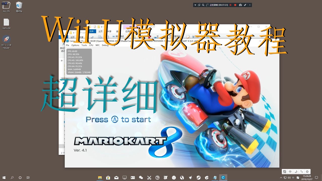Open taskbar search magnifier
The width and height of the screenshot is (322, 181).
(x=12, y=177)
